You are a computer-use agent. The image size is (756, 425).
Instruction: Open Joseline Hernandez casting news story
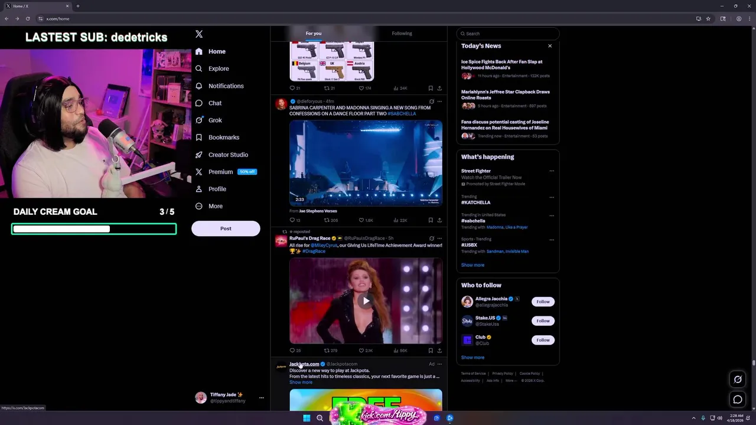point(507,129)
